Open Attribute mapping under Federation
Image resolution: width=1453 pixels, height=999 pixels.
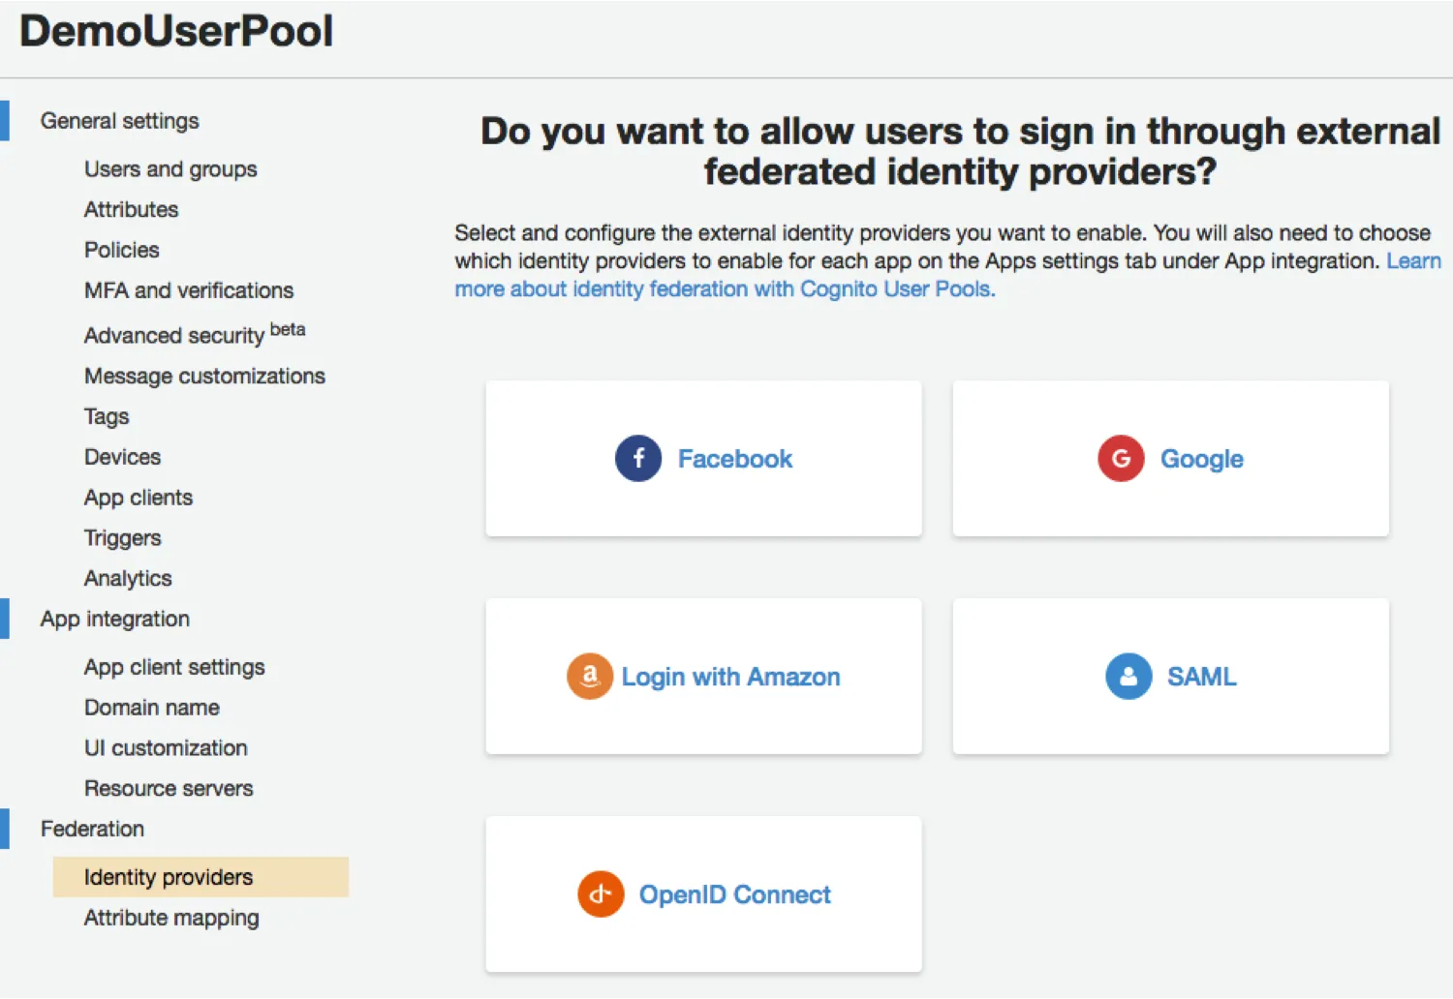coord(171,918)
